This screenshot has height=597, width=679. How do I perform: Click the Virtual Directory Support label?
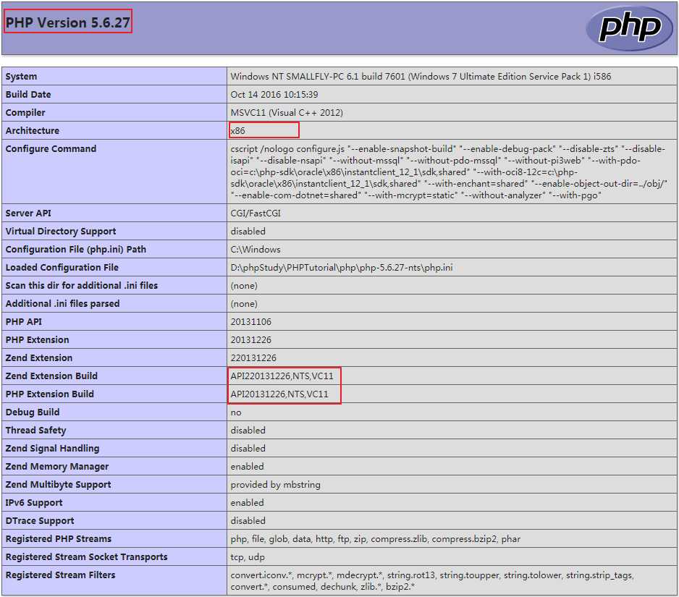61,232
